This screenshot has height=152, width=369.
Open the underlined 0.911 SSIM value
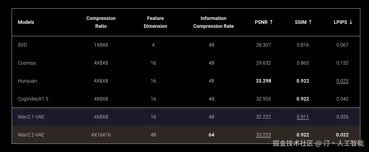click(x=303, y=117)
